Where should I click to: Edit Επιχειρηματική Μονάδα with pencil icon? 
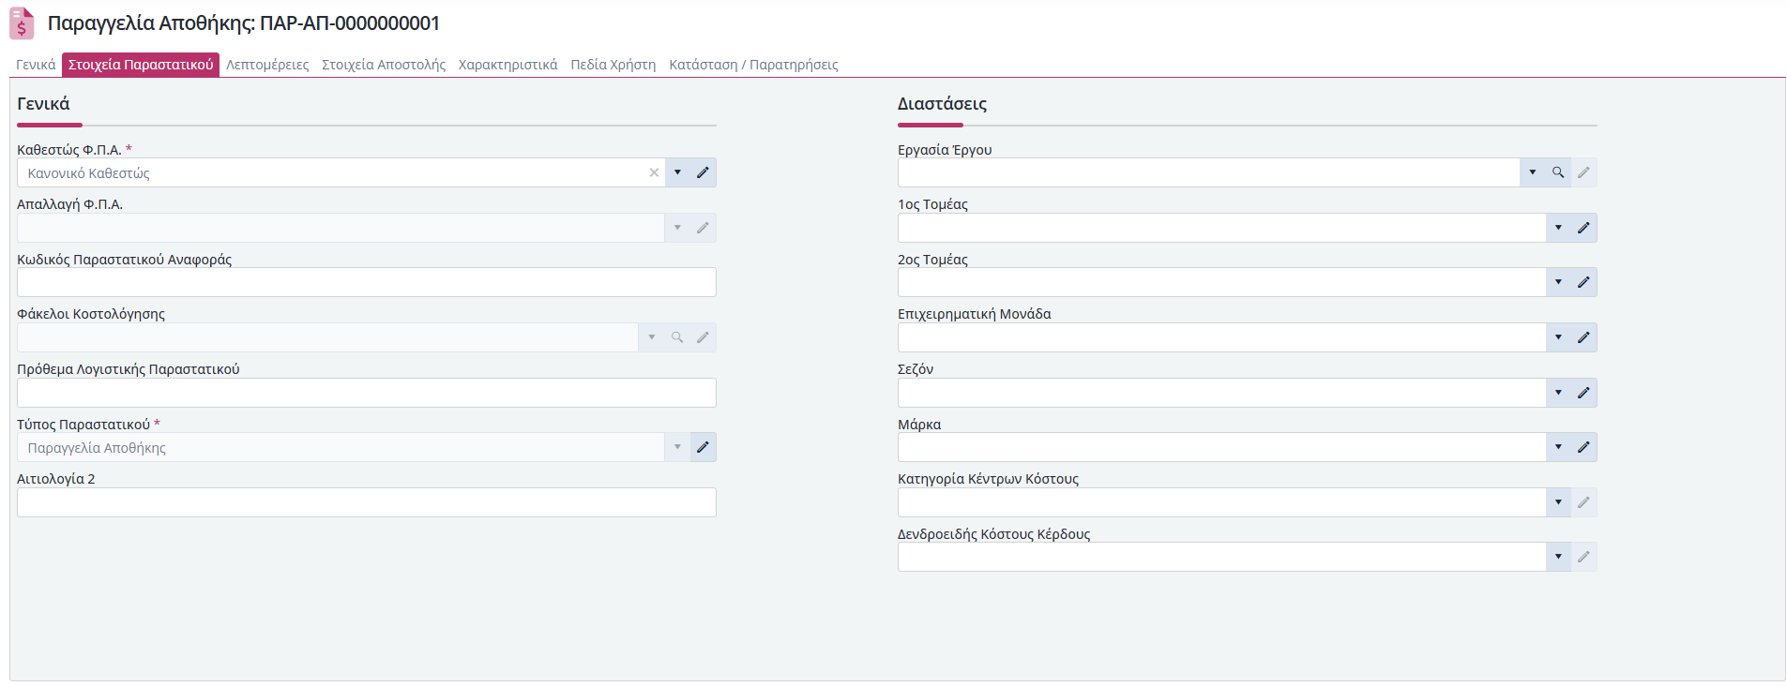(1583, 337)
